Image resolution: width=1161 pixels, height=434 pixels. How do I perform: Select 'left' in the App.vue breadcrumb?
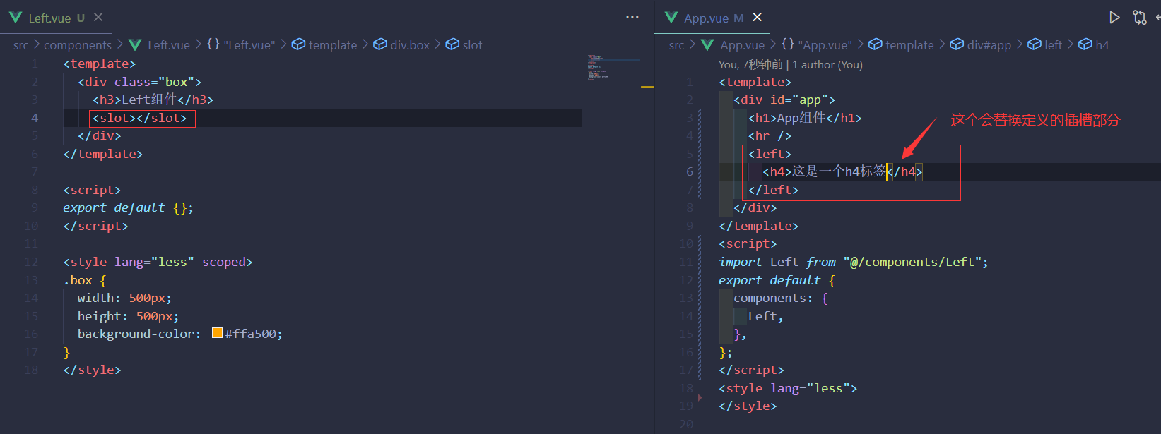pos(1053,45)
